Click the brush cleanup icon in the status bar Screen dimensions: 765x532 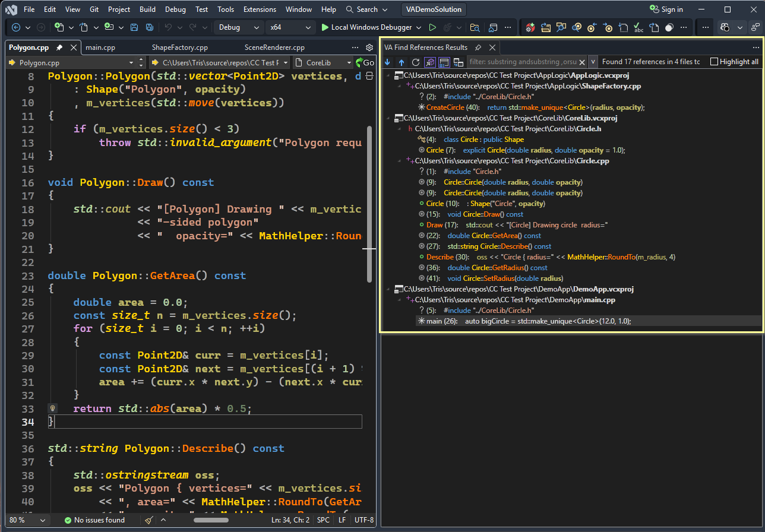click(x=149, y=520)
